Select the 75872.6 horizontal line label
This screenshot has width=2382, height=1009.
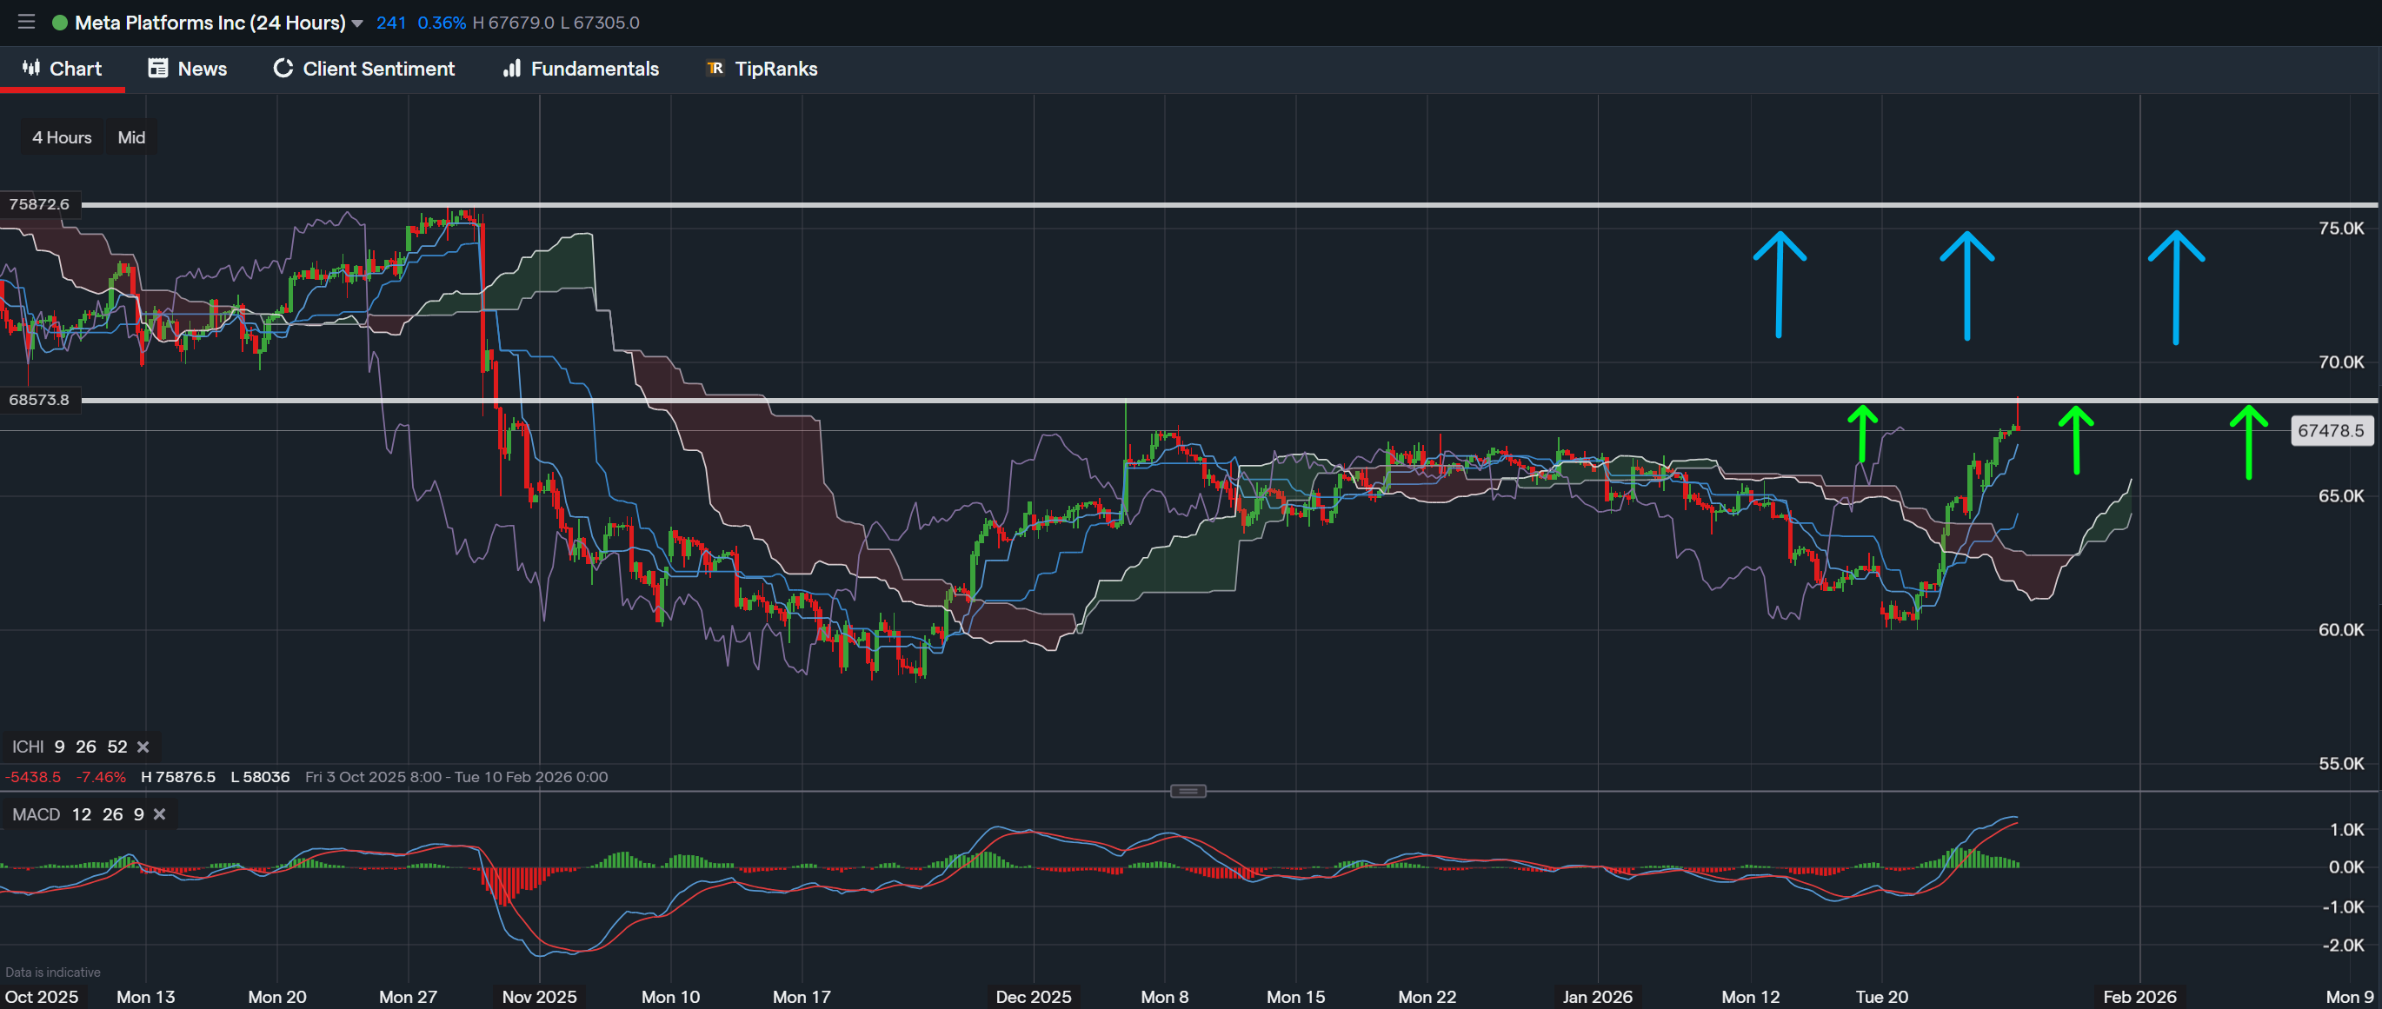39,204
